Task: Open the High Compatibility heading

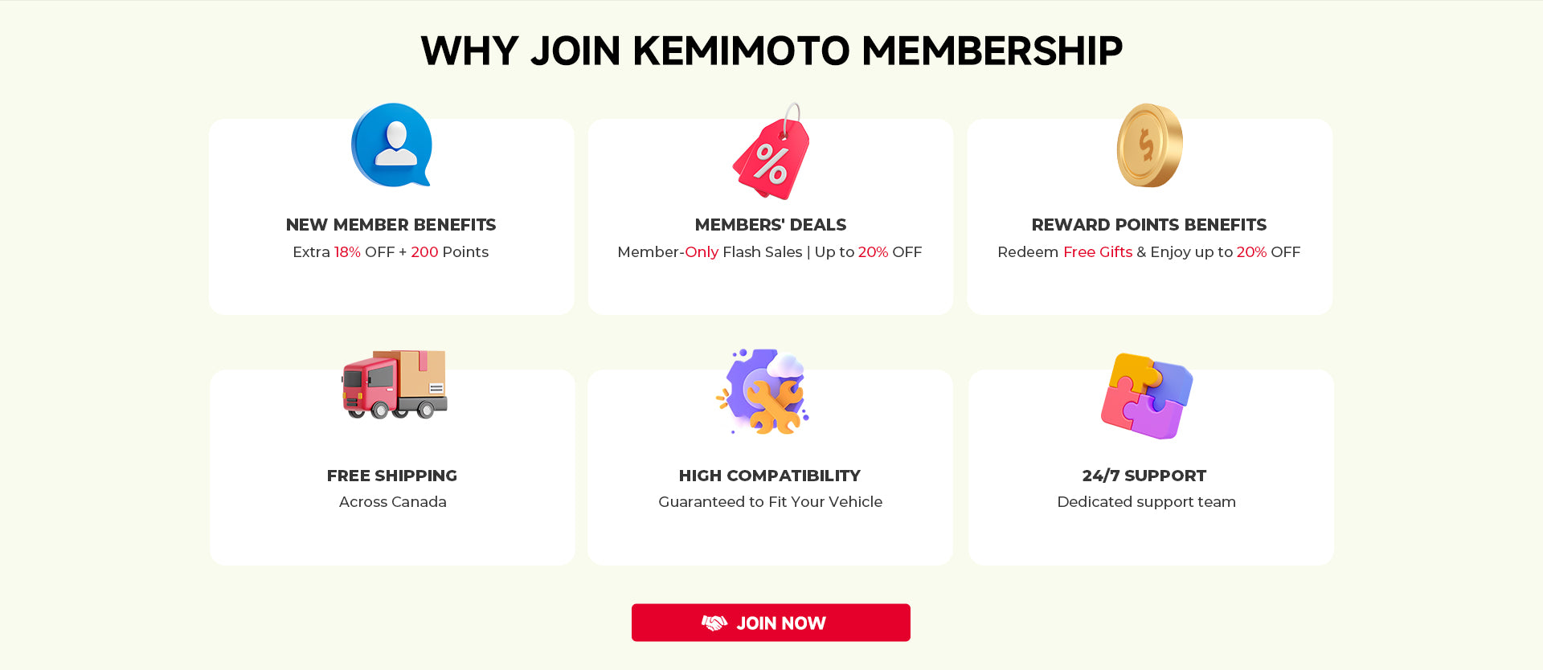Action: point(770,476)
